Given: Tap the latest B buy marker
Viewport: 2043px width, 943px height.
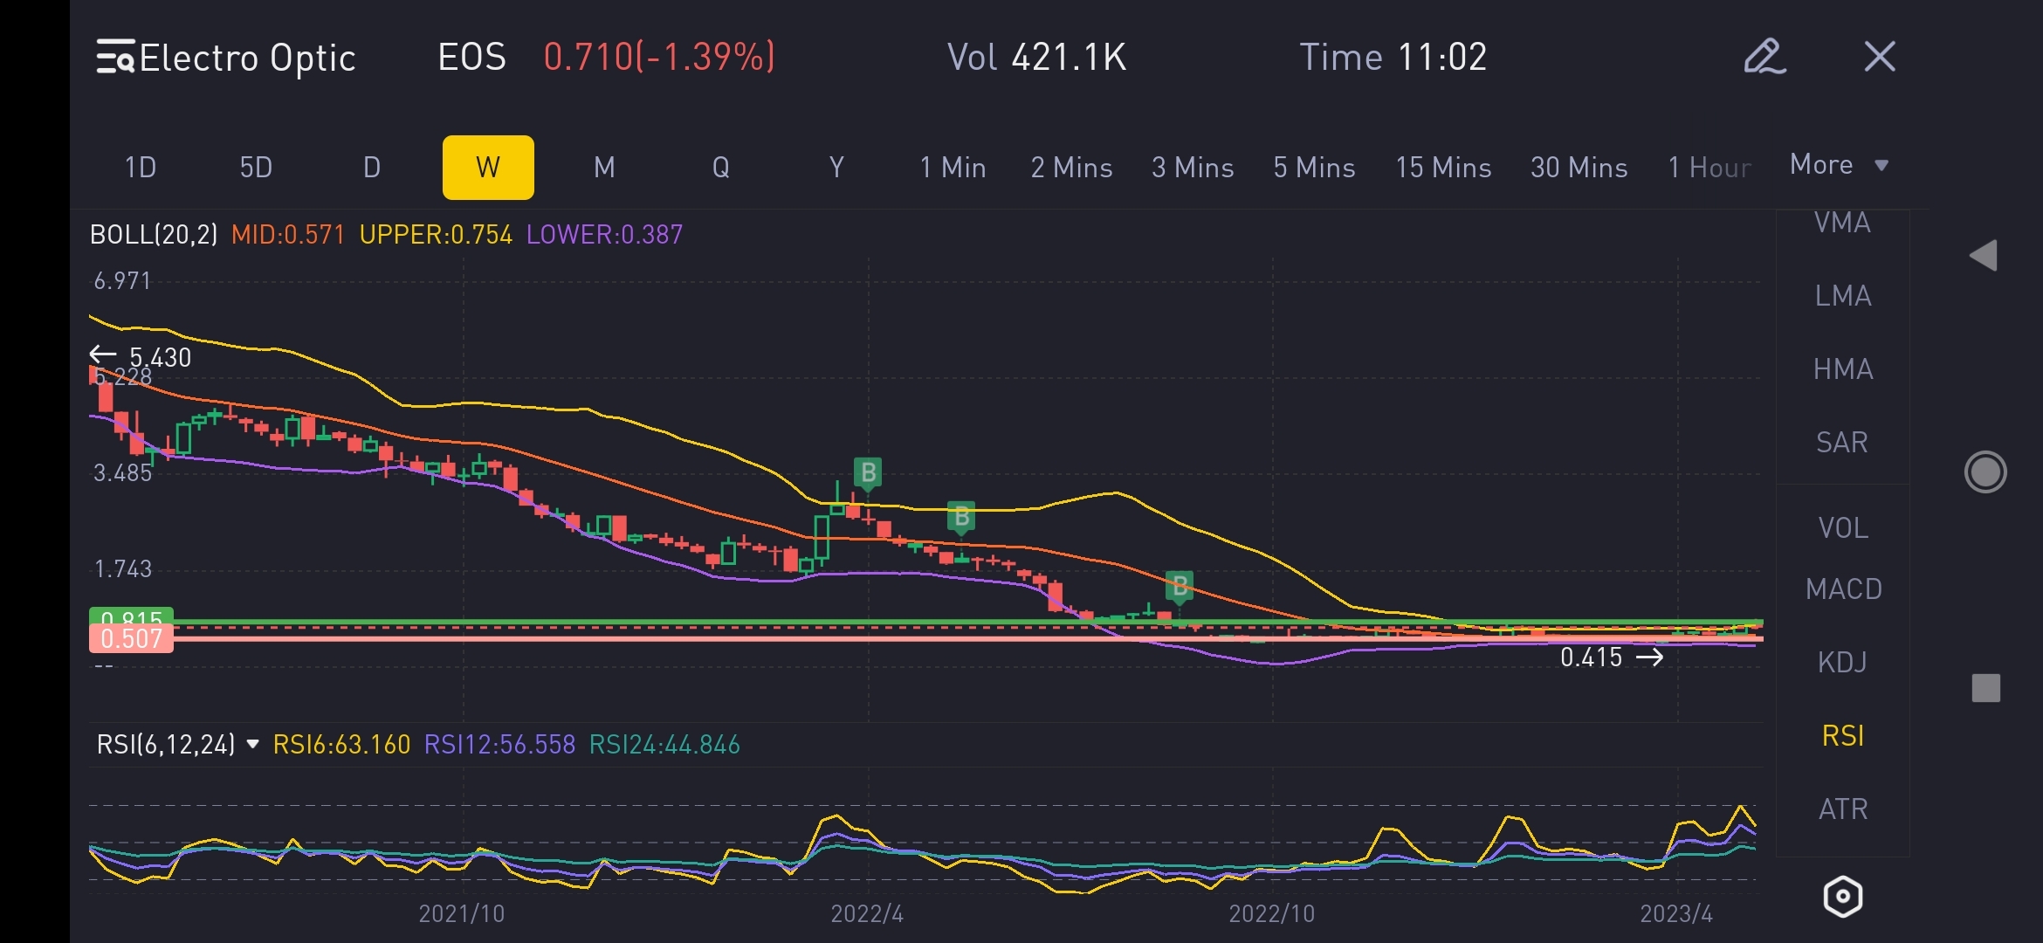Looking at the screenshot, I should pyautogui.click(x=1180, y=586).
